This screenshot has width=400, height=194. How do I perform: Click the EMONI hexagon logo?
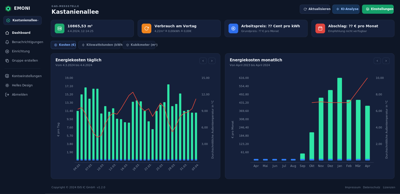8,9
